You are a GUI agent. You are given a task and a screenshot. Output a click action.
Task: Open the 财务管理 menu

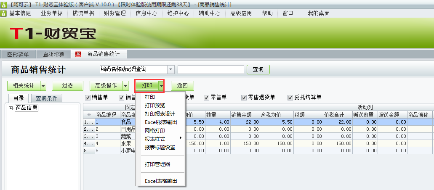pos(114,13)
